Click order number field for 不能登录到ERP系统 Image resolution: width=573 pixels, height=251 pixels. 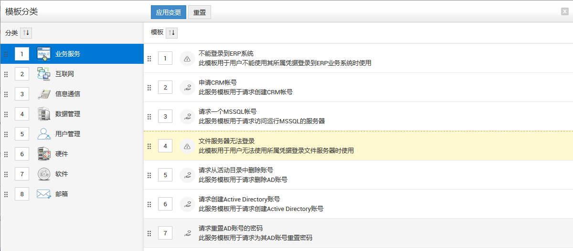[x=165, y=59]
